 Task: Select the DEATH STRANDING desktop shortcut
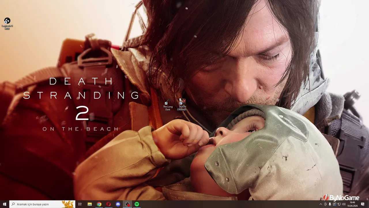click(x=182, y=105)
